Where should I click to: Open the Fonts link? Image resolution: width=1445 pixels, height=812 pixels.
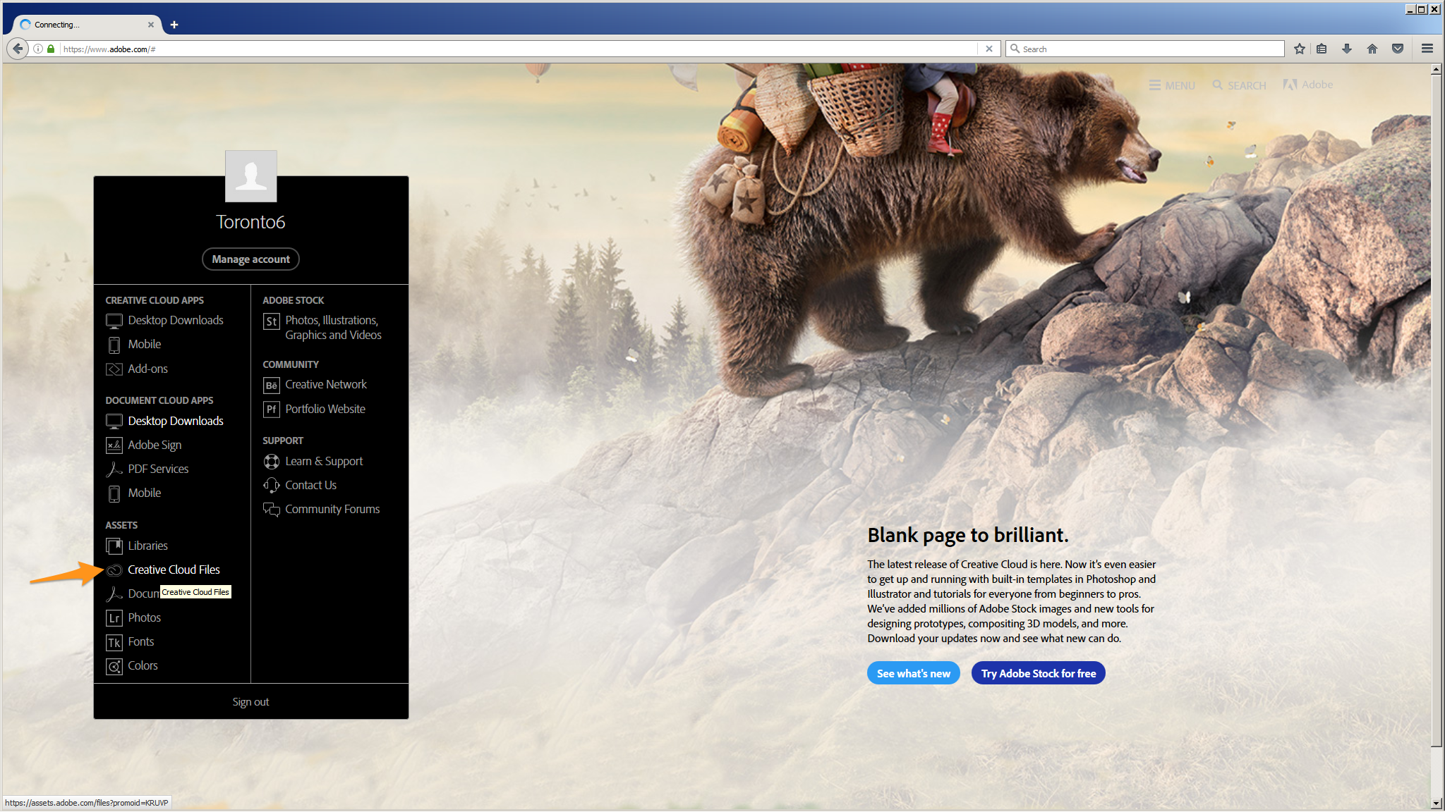point(140,642)
